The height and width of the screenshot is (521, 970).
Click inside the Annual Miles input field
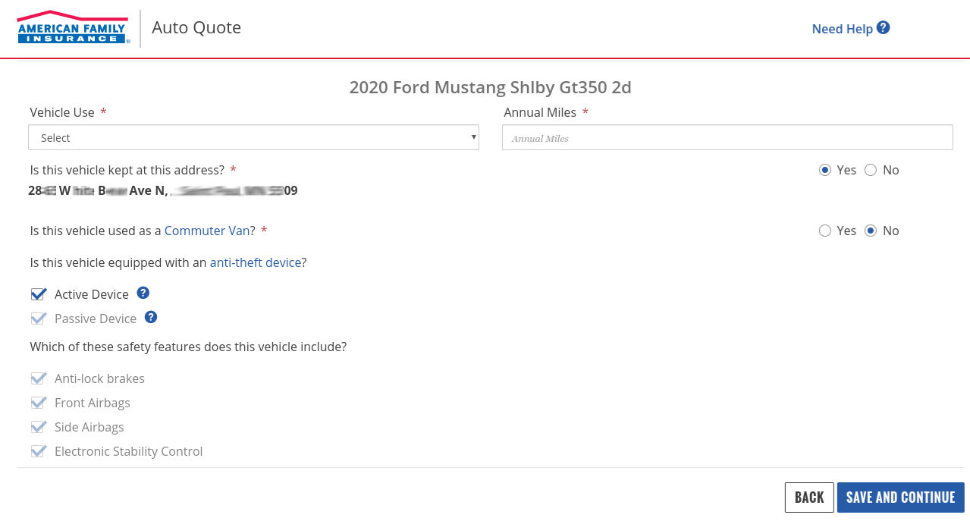(x=727, y=137)
